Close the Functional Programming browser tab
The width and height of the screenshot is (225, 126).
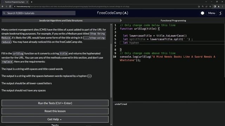[27, 2]
